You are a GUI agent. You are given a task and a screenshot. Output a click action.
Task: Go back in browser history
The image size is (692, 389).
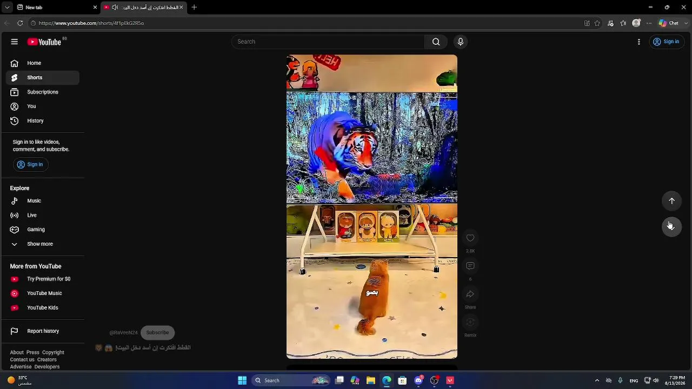pos(6,23)
